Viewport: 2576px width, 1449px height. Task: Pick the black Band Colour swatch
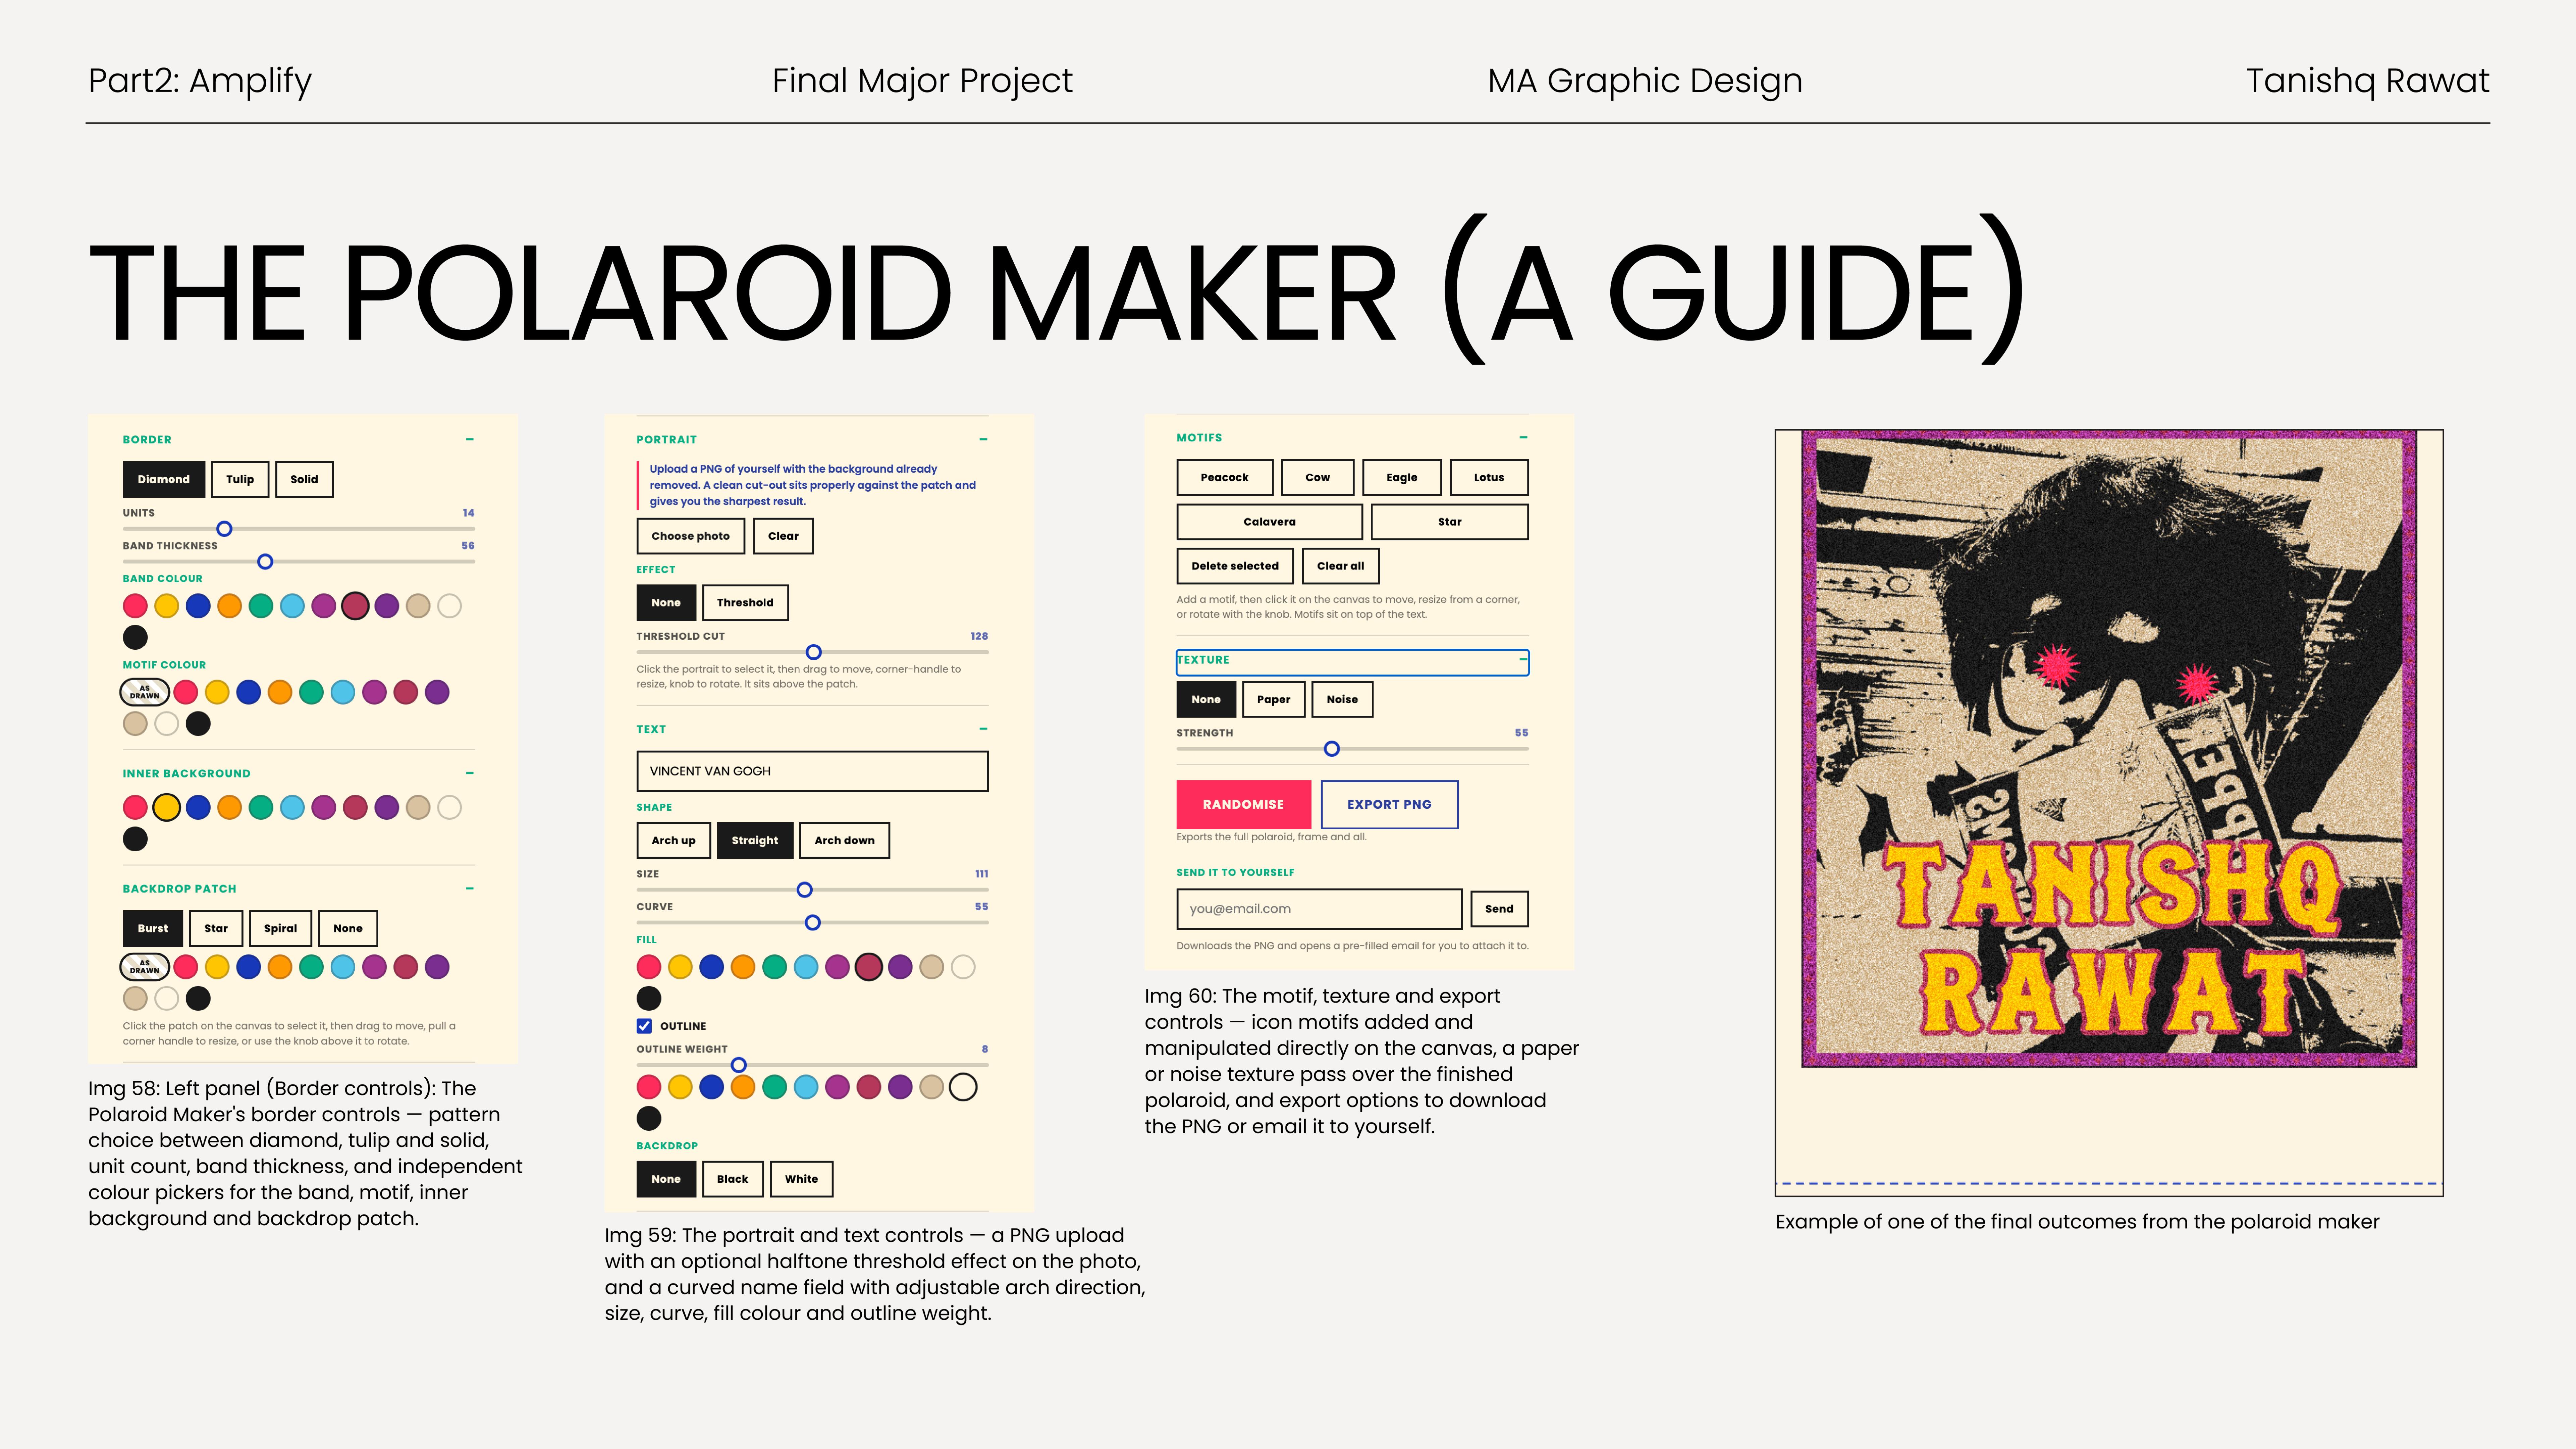(x=135, y=637)
